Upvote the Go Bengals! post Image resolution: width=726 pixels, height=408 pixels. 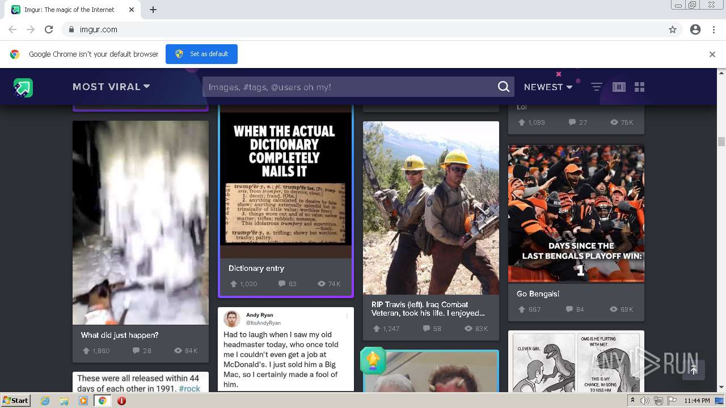coord(522,309)
